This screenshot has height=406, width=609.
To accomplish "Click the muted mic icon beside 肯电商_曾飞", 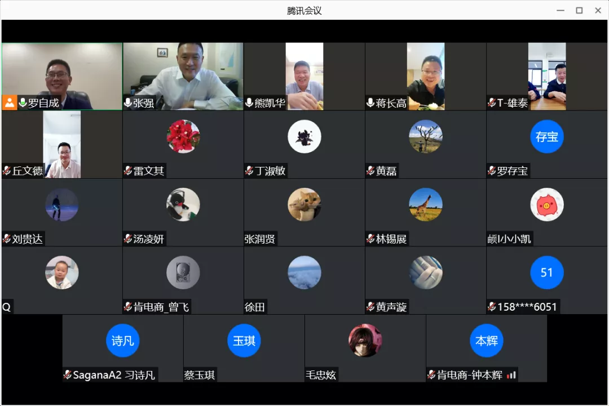I will [128, 307].
